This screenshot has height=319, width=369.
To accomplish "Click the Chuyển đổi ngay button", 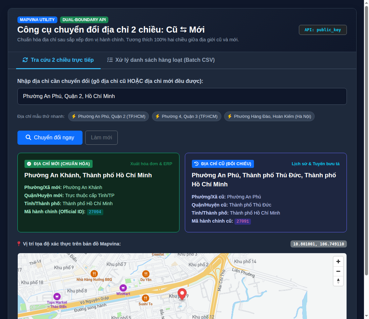I will click(x=50, y=138).
